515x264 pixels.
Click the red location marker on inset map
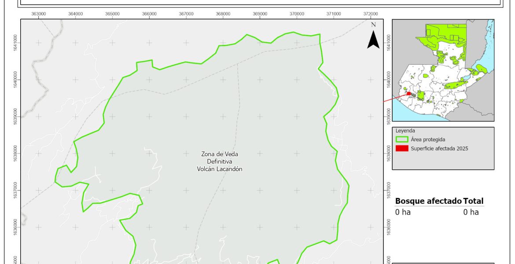[x=409, y=93]
